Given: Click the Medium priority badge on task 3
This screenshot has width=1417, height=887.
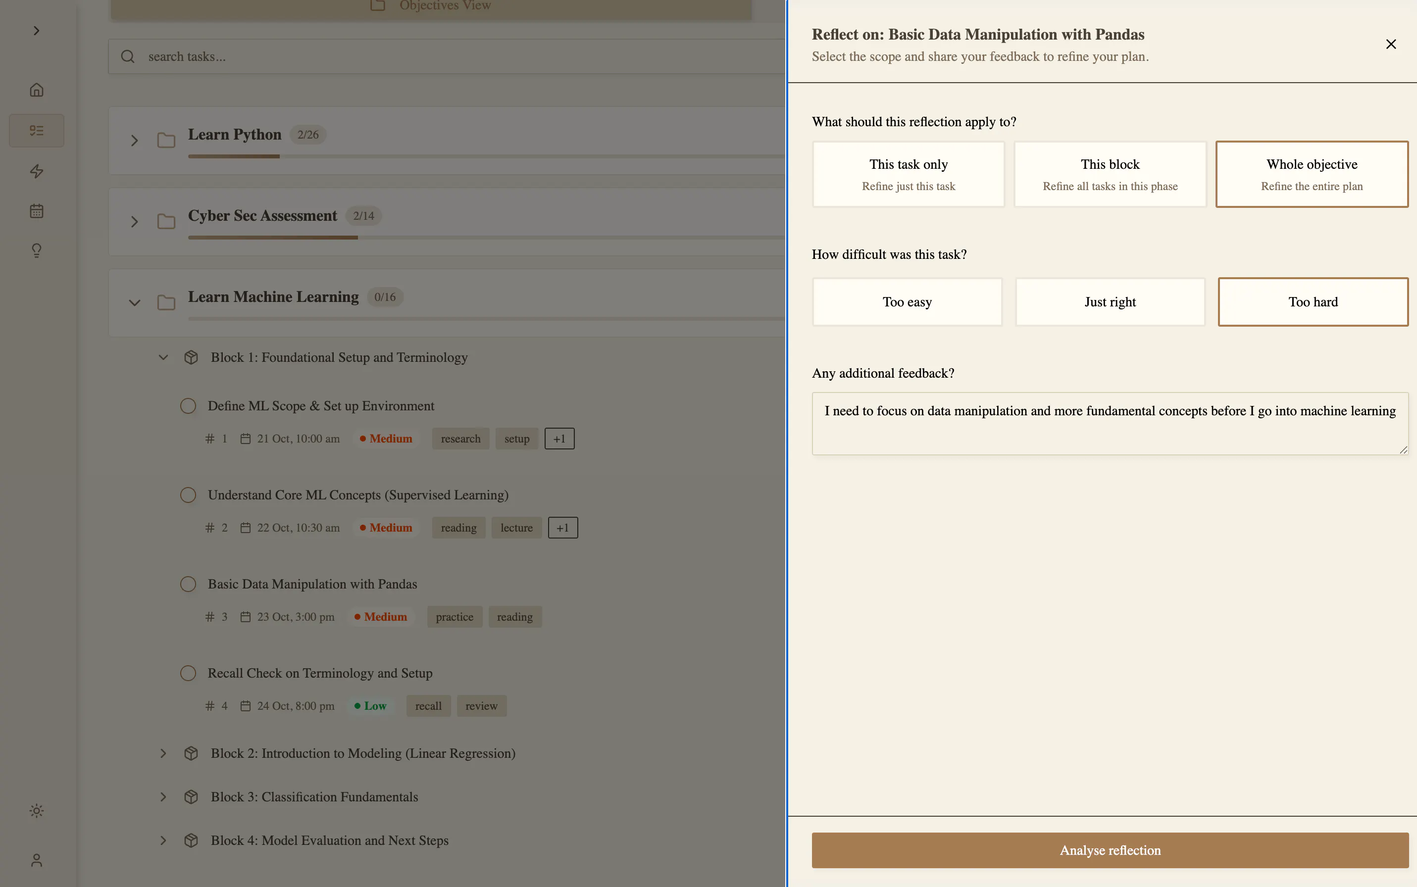Looking at the screenshot, I should point(381,617).
